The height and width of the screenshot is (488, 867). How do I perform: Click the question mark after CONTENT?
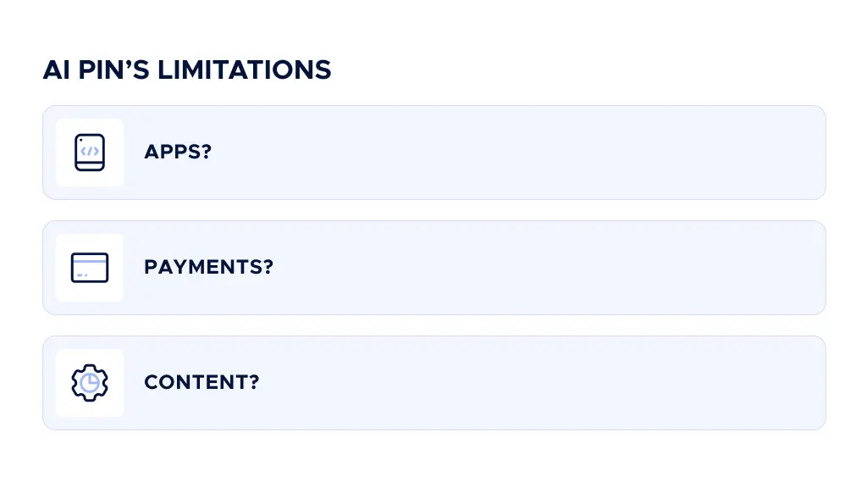tap(253, 383)
